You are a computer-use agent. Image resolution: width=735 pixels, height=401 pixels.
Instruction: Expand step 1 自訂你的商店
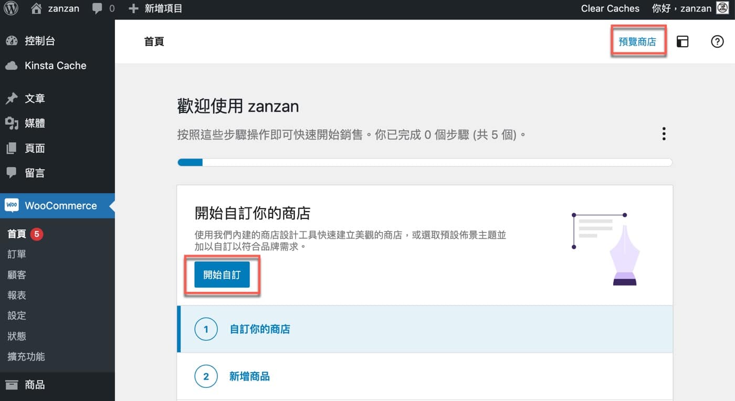pos(425,329)
